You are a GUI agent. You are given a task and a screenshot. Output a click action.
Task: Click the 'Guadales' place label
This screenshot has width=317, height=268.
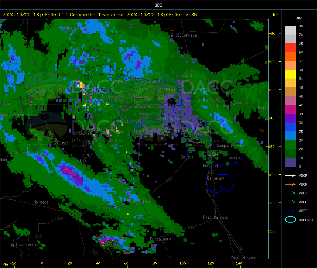click(x=188, y=76)
